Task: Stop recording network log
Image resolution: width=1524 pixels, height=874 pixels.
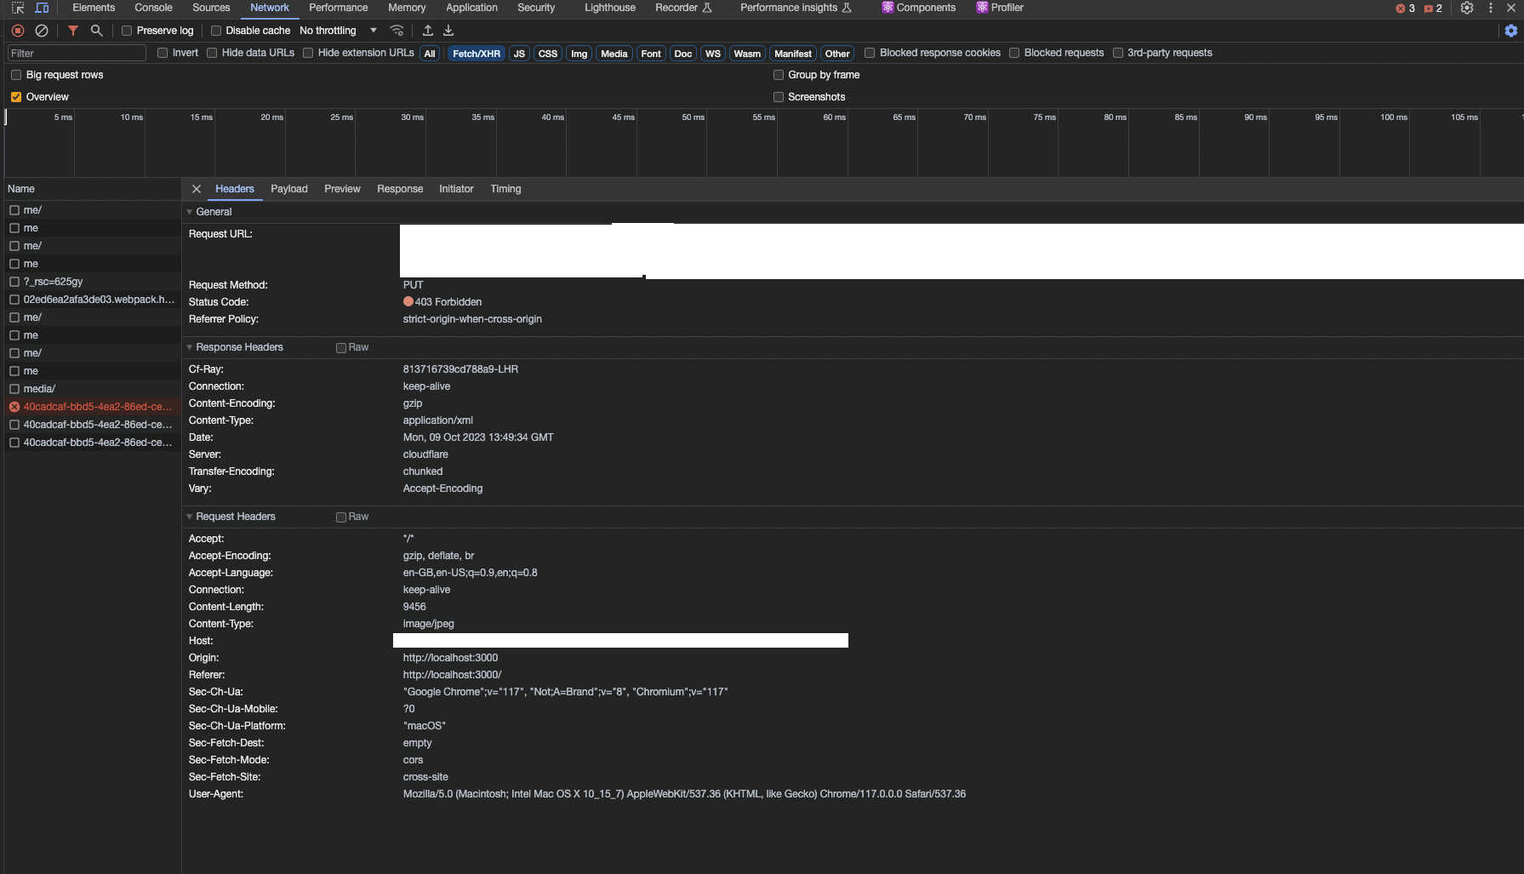Action: [x=17, y=30]
